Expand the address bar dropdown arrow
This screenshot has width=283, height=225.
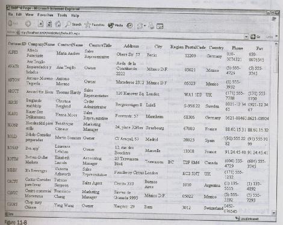[246, 37]
